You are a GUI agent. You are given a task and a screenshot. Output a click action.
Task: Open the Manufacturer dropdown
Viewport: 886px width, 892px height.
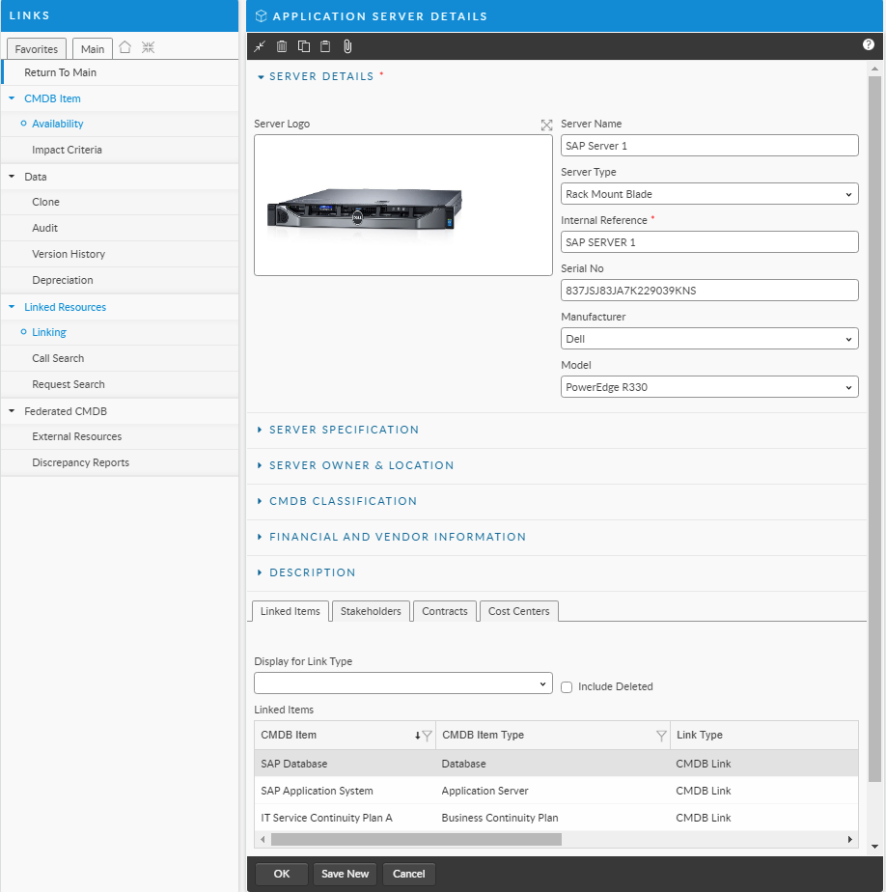[x=709, y=339]
